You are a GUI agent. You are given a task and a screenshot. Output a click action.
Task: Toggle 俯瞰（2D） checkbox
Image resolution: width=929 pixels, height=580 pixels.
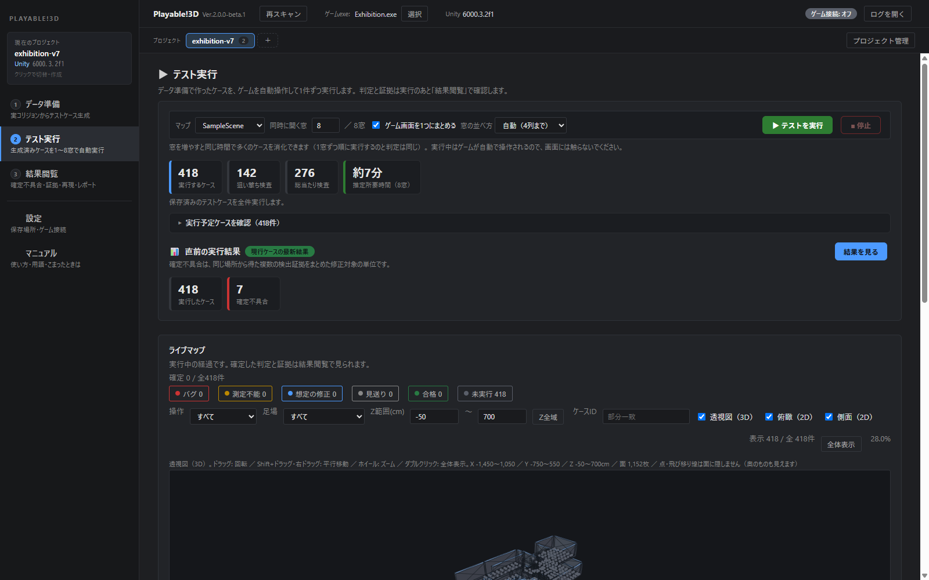[x=769, y=416]
